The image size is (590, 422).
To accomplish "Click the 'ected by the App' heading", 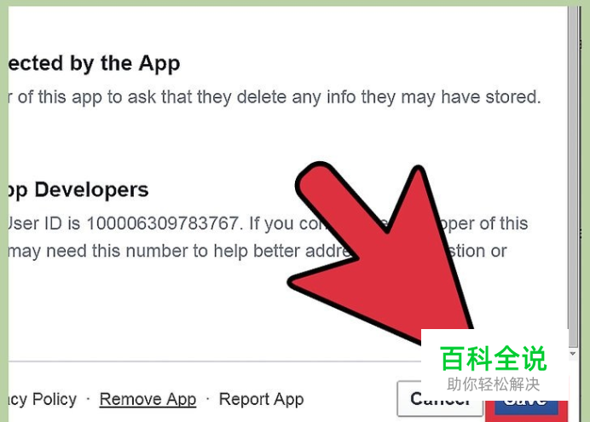I will (x=94, y=63).
